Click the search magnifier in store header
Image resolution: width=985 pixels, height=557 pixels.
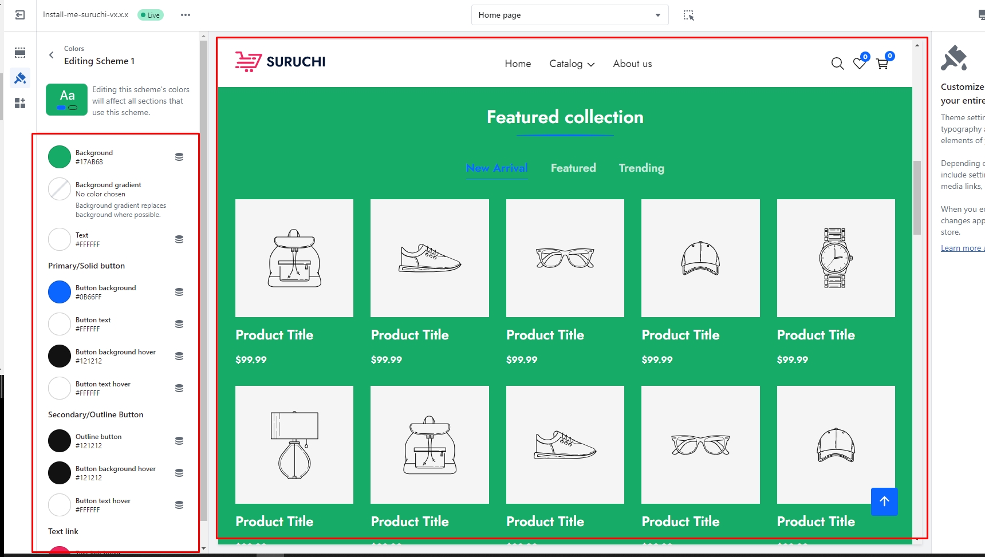837,64
